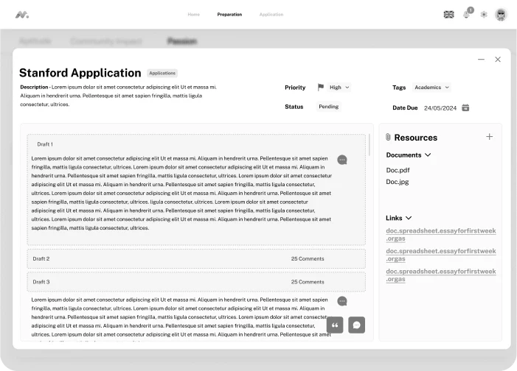View 25 Comments on Draft 3
This screenshot has width=517, height=371.
pos(308,282)
